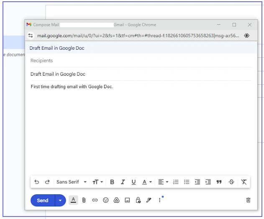Undo the last edit in compose toolbar
The height and width of the screenshot is (219, 264).
36,182
